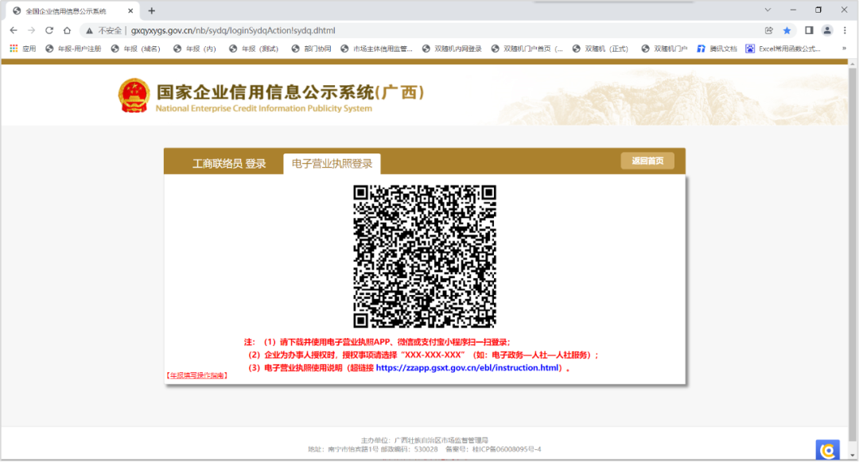The image size is (859, 462).
Task: Open the Excel常用函数公式 bookmark
Action: coord(783,49)
